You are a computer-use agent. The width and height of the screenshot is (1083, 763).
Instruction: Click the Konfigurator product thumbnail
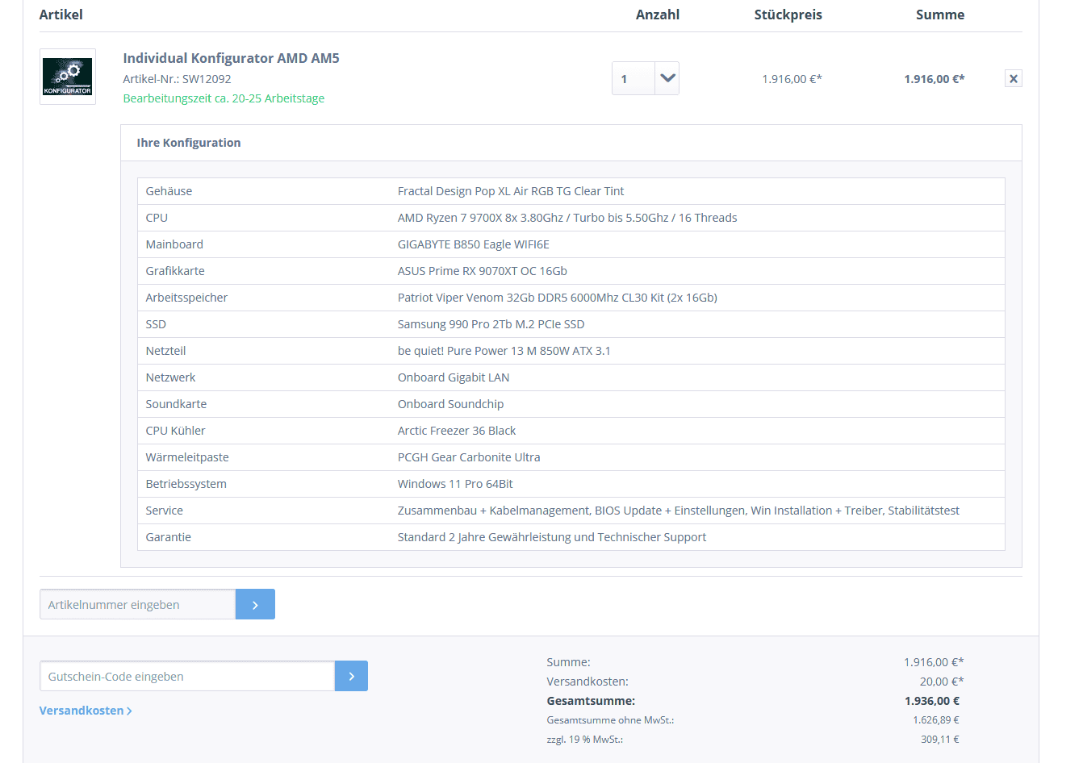68,77
